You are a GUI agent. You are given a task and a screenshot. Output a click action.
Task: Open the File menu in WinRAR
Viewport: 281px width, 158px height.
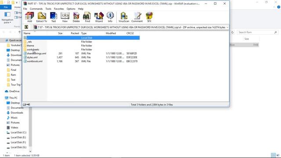click(25, 9)
